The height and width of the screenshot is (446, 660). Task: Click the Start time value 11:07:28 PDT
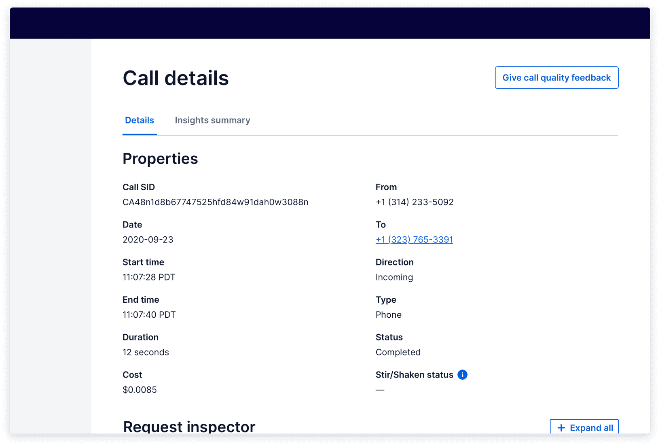(x=149, y=277)
